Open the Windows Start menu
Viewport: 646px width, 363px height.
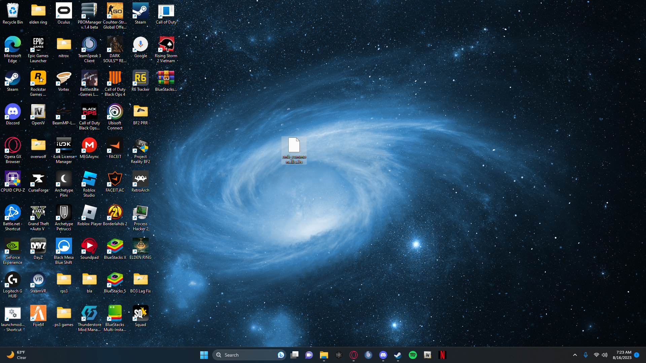[x=204, y=355]
